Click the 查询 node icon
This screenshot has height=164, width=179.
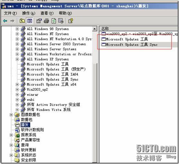[17, 145]
